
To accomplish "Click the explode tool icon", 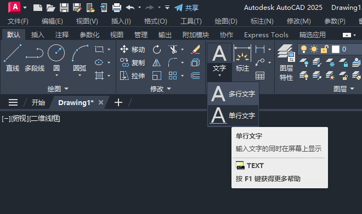I will tap(195, 62).
